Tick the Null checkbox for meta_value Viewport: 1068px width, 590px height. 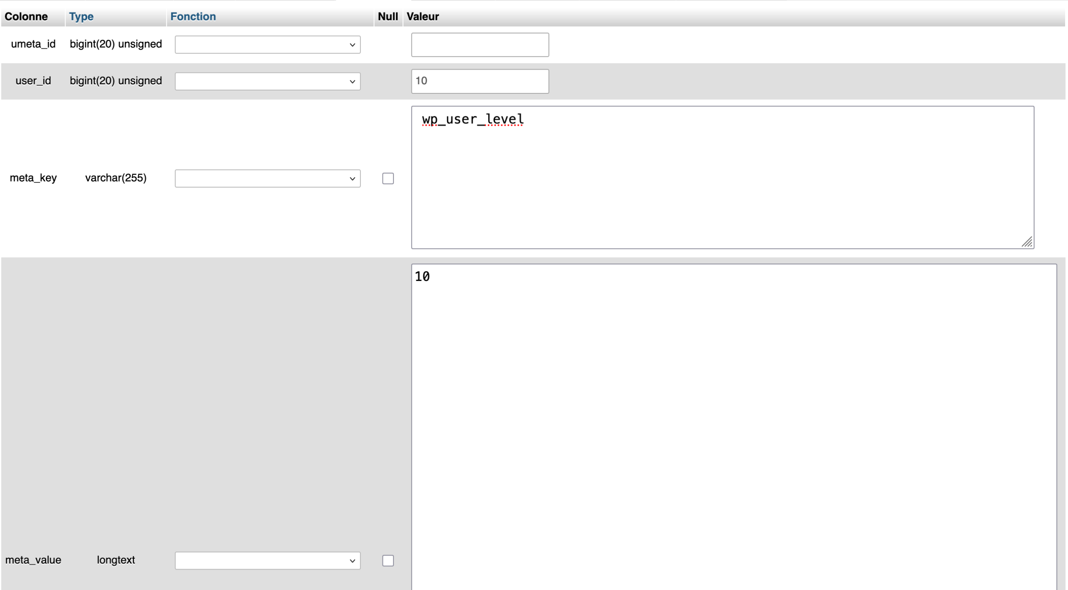click(388, 560)
